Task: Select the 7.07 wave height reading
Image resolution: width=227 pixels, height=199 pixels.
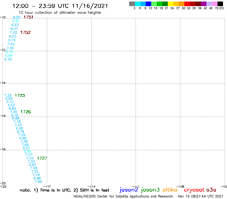Action: coord(29,155)
